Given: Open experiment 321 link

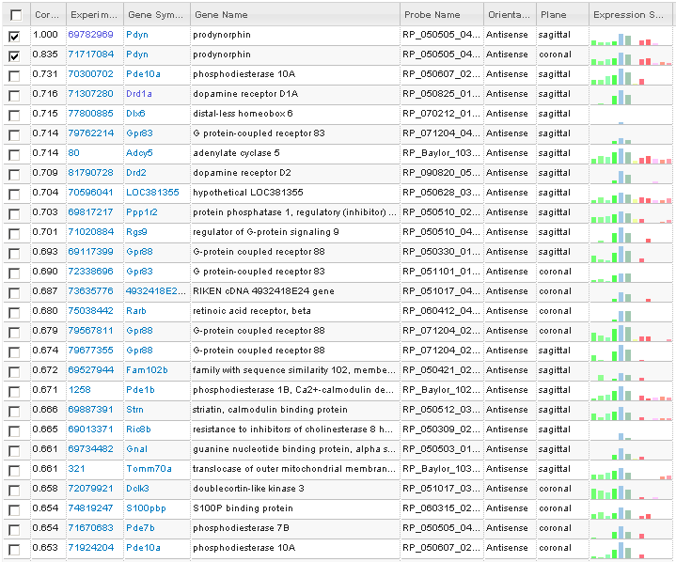Looking at the screenshot, I should (x=76, y=468).
